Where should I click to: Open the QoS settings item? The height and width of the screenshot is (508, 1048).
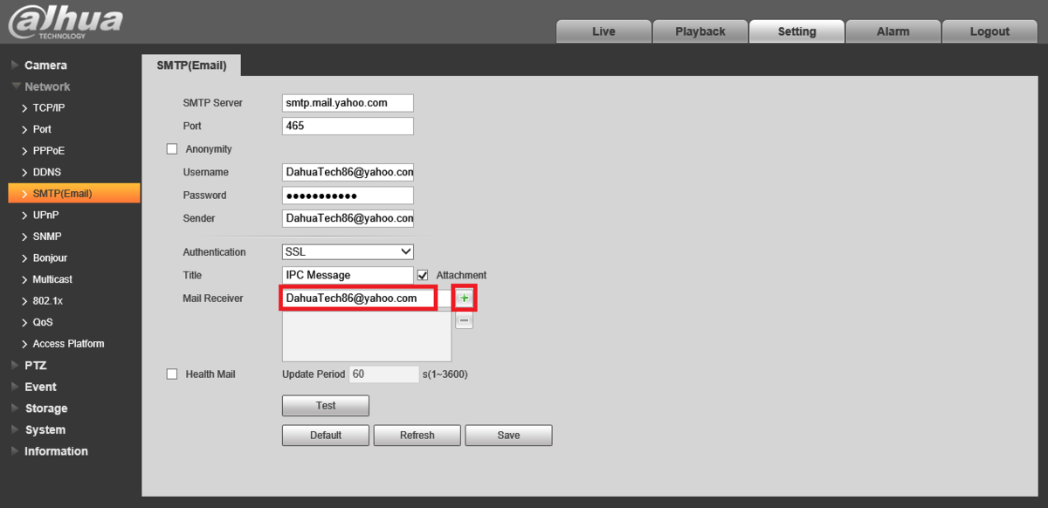coord(43,322)
